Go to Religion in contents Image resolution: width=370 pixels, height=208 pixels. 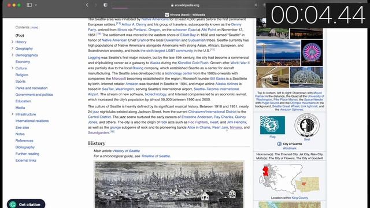22,75
